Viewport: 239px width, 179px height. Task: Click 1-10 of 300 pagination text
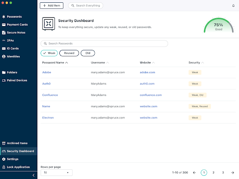pyautogui.click(x=180, y=172)
